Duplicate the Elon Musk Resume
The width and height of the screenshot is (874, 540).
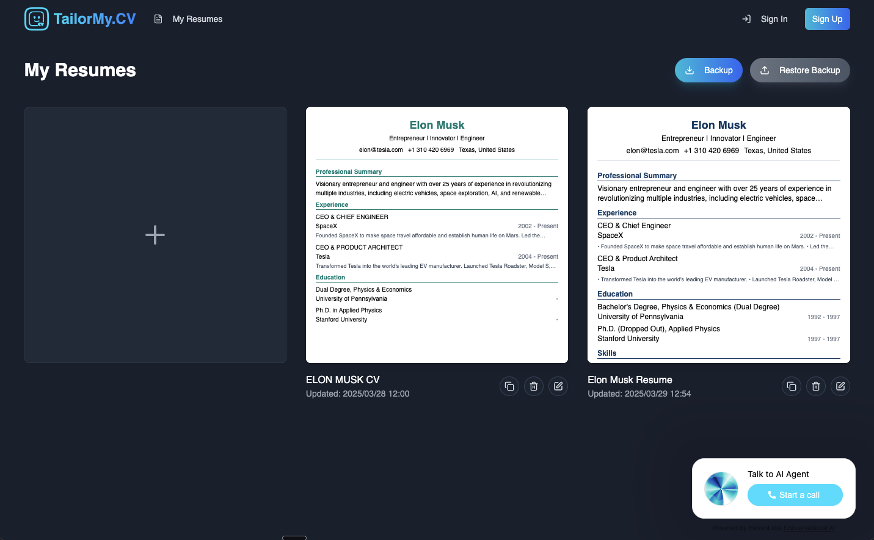click(792, 386)
